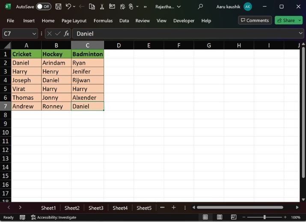Click the Search magnifier icon
This screenshot has height=222, width=306.
pyautogui.click(x=200, y=7)
